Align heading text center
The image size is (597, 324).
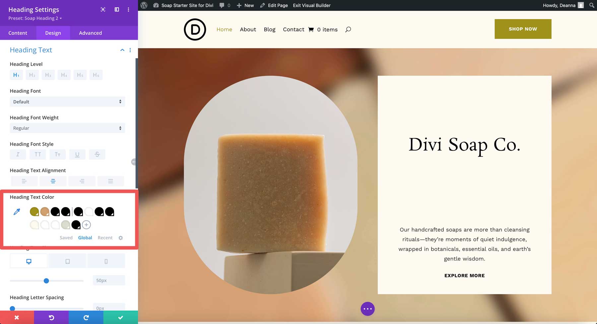(x=53, y=181)
